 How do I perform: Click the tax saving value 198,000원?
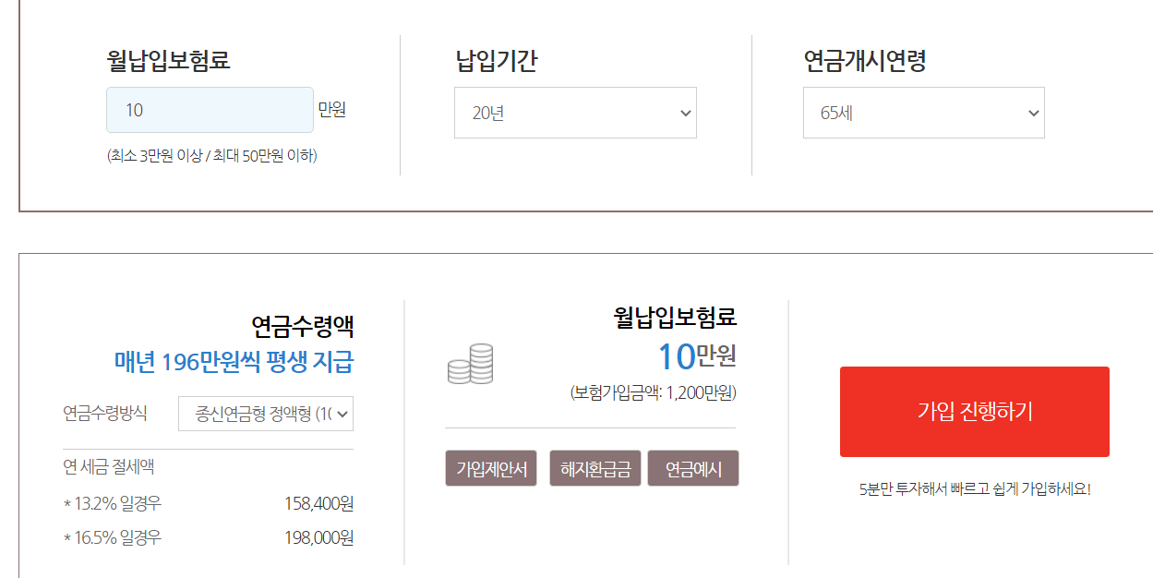[x=319, y=537]
